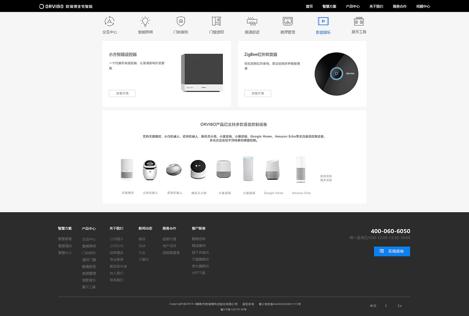Click the ZigBee红外转发器 product image

336,73
